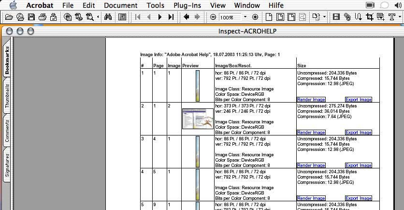The image size is (404, 210).
Task: Open the zoom percentage dropdown
Action: pos(245,17)
